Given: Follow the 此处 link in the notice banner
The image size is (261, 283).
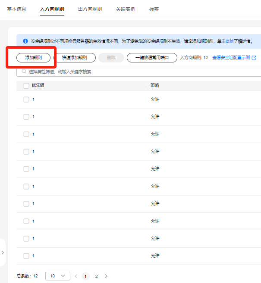Looking at the screenshot, I should [x=230, y=41].
